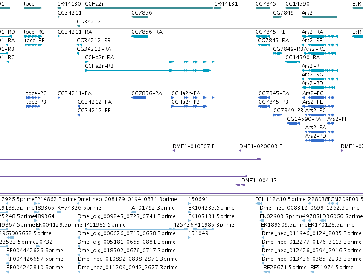Select the CG14590 gene label
Viewport: 363px width, 274px height.
click(x=297, y=4)
